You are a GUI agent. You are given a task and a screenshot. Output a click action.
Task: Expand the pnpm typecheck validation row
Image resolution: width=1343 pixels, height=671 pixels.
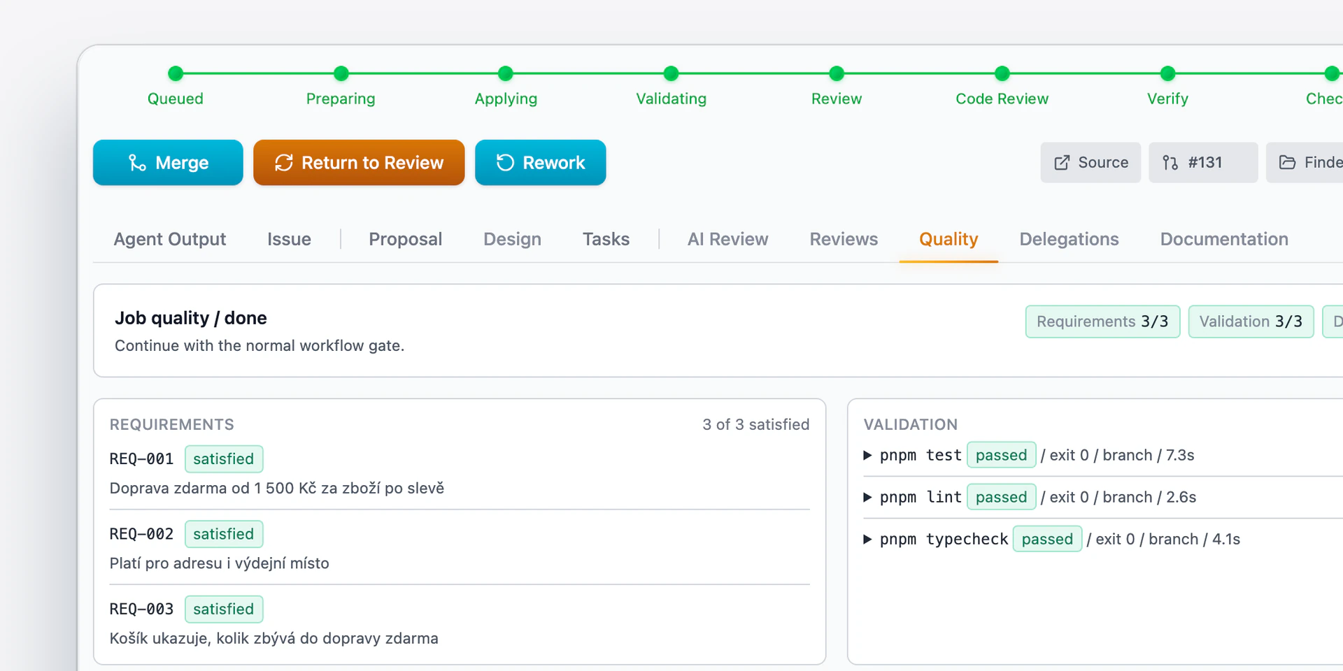(867, 540)
